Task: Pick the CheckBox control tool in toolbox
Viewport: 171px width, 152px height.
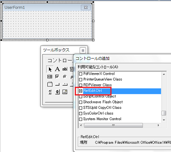Action: [57, 77]
